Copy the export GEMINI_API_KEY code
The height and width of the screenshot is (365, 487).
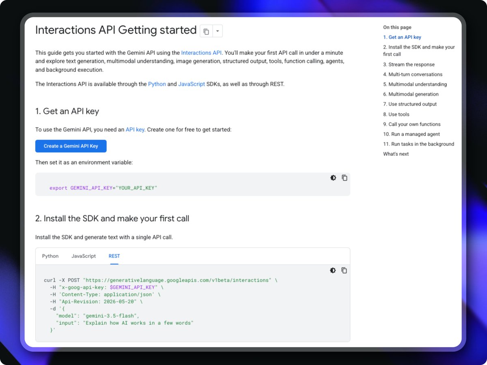(x=345, y=178)
